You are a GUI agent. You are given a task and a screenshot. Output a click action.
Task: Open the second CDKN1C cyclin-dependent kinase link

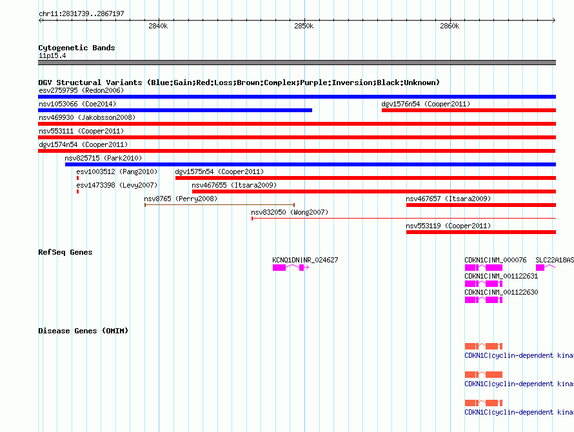pyautogui.click(x=519, y=384)
